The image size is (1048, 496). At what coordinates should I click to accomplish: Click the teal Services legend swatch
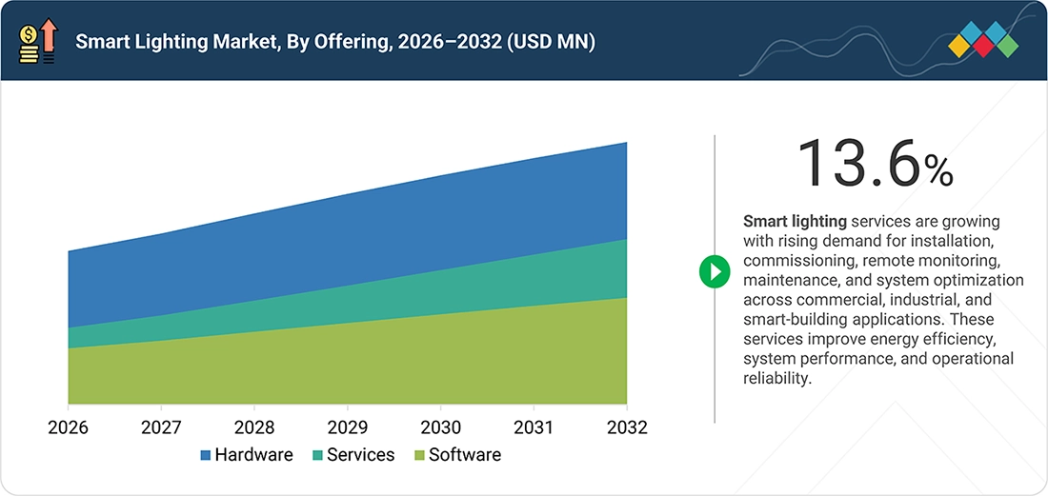[317, 455]
